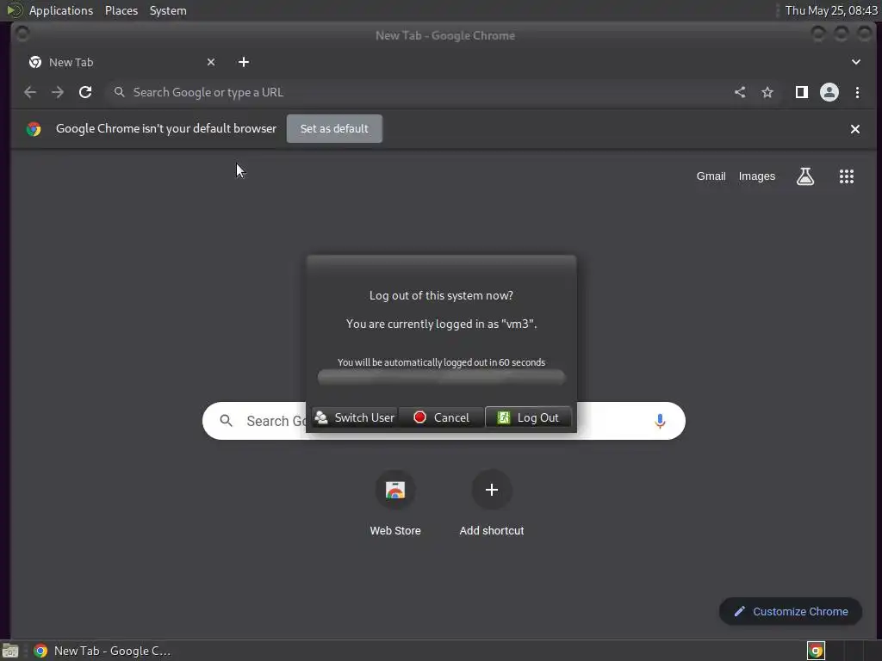The image size is (882, 661).
Task: Click the MATE logo in the top panel
Action: point(15,10)
